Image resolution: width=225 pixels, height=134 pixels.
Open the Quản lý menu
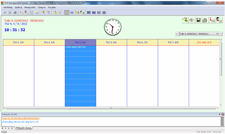18,7
